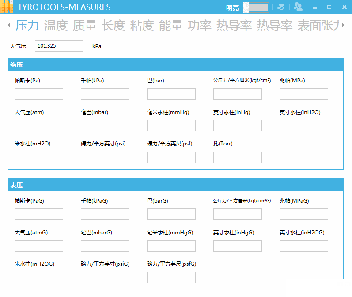Focus the kgf/cm² absolute pressure field
The image size is (352, 297).
click(238, 94)
